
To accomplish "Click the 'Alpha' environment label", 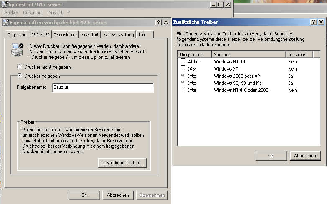I will coord(193,62).
